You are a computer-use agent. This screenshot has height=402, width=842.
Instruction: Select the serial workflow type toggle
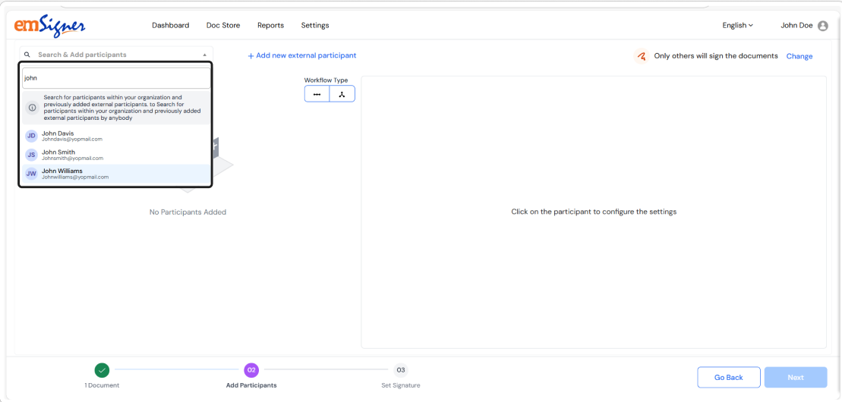[x=317, y=94]
